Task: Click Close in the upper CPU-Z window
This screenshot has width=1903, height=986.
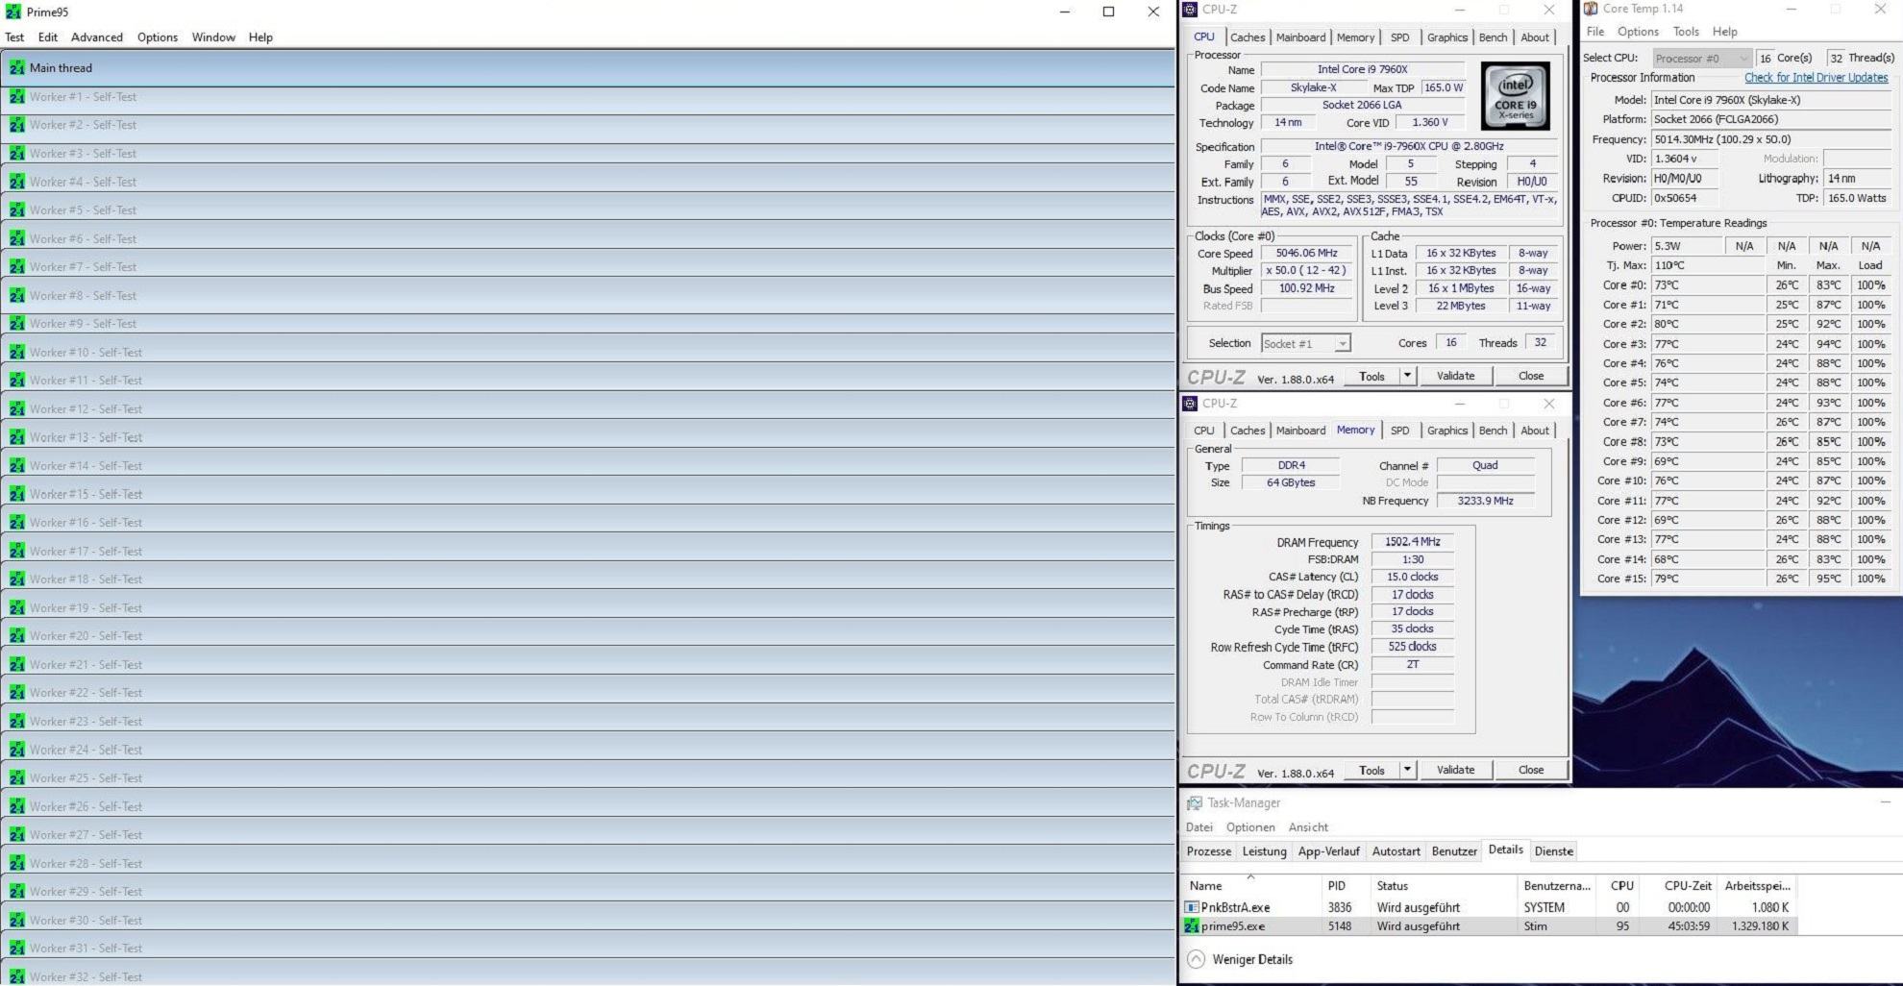Action: tap(1531, 376)
